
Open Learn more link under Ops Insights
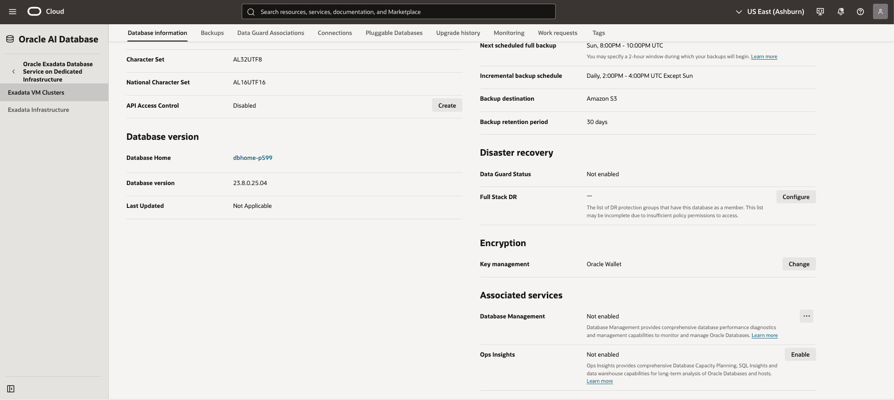[x=600, y=381]
